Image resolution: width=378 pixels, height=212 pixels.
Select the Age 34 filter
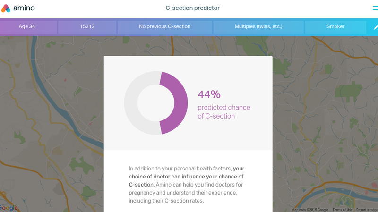27,27
